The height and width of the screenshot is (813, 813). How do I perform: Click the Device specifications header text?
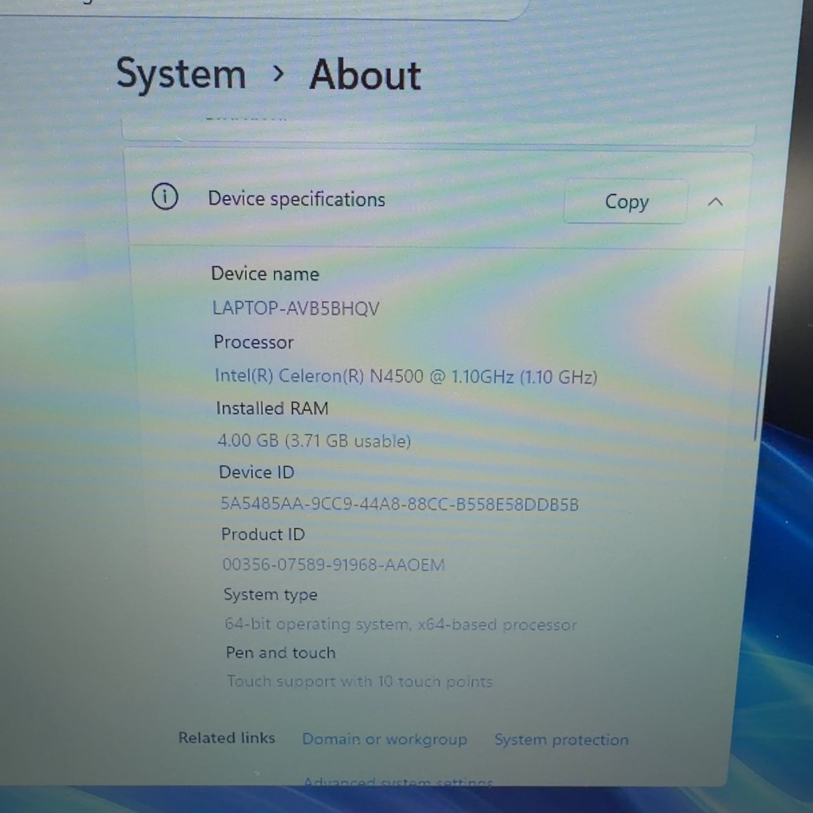point(296,199)
